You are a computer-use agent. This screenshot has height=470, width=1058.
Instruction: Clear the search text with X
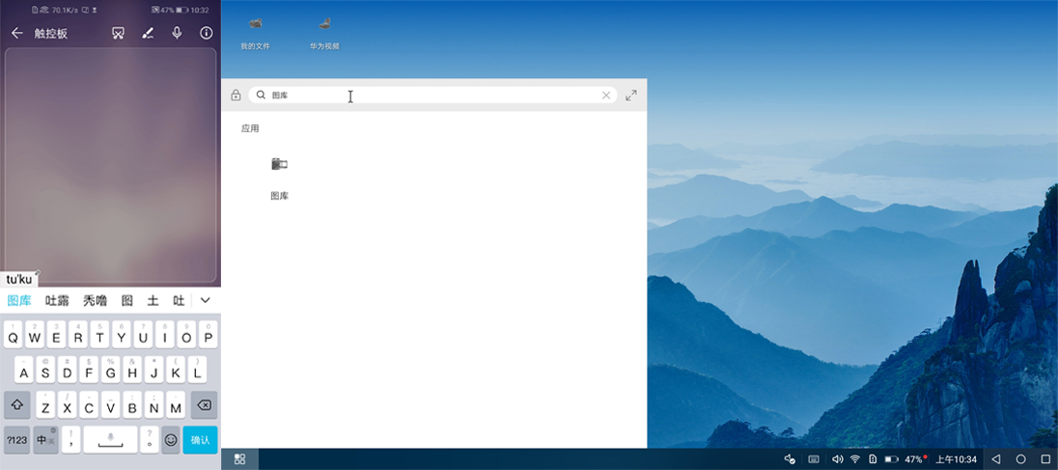606,96
